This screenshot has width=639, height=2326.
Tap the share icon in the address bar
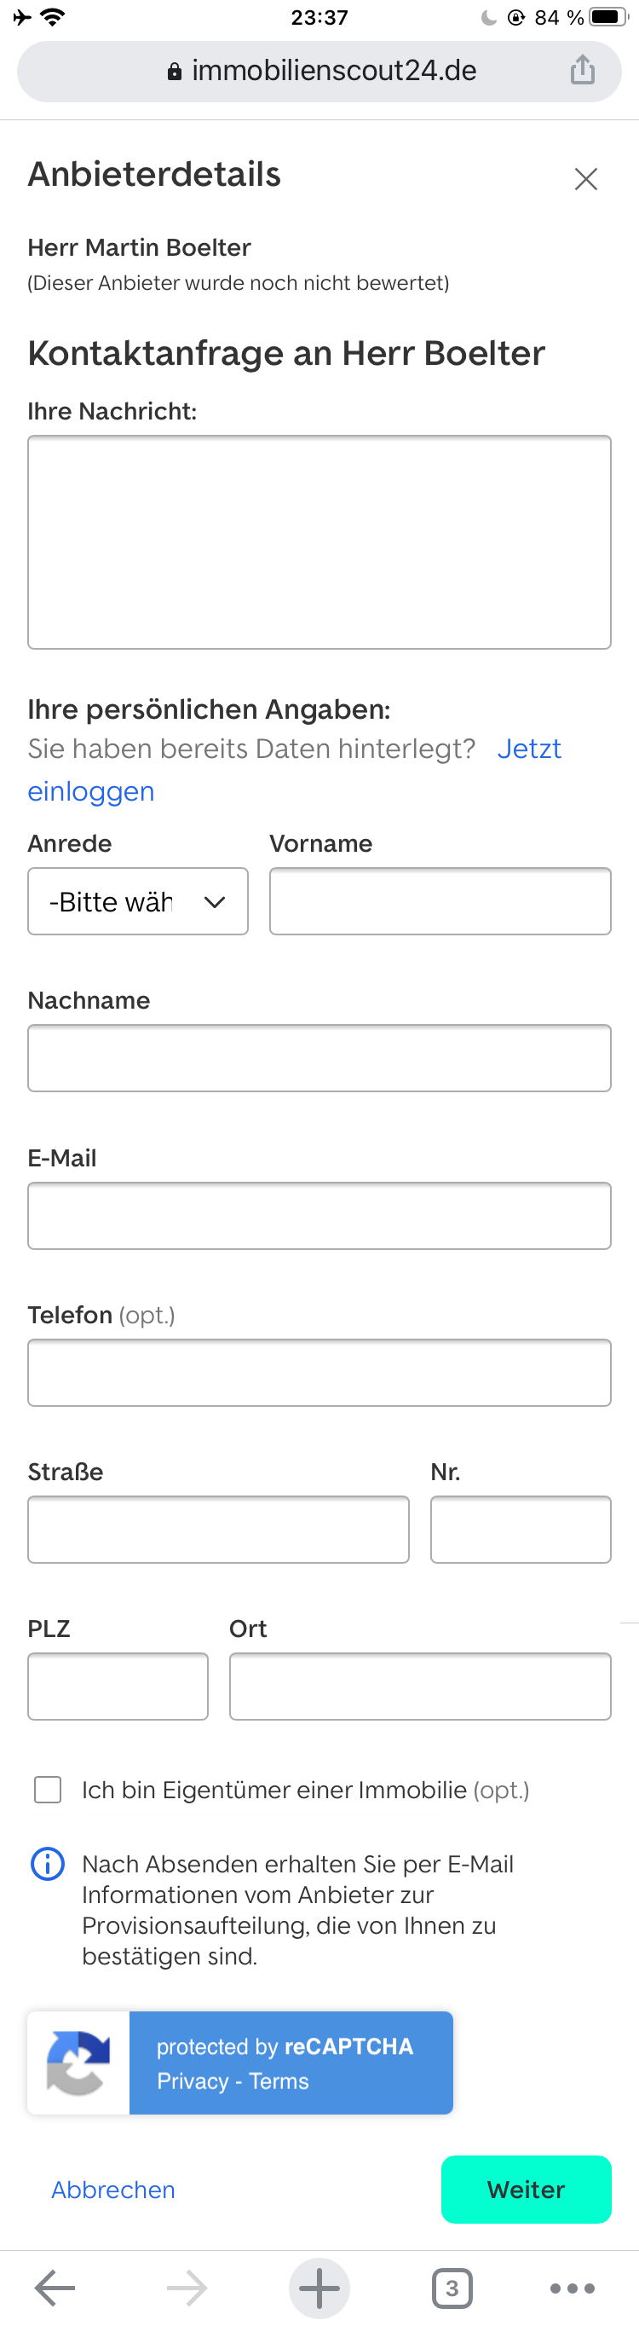pyautogui.click(x=582, y=71)
